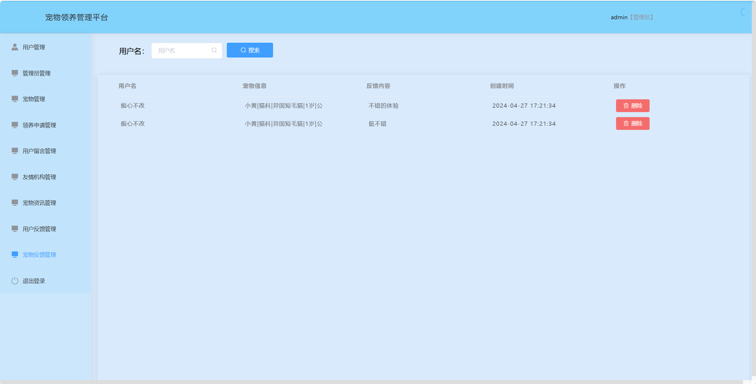756x384 pixels.
Task: Click the 反馈内容 column header
Action: pos(378,86)
